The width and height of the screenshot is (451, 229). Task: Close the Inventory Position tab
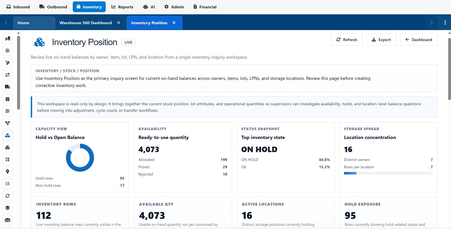[174, 23]
